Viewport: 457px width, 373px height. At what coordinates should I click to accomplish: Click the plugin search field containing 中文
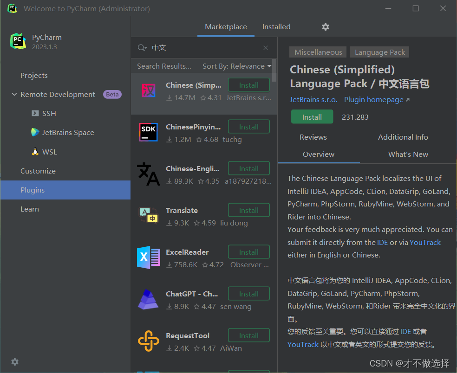[204, 48]
